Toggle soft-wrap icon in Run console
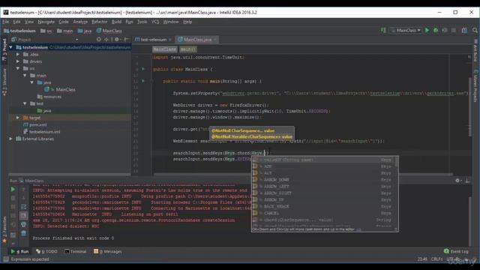The height and width of the screenshot is (270, 480). 23,207
